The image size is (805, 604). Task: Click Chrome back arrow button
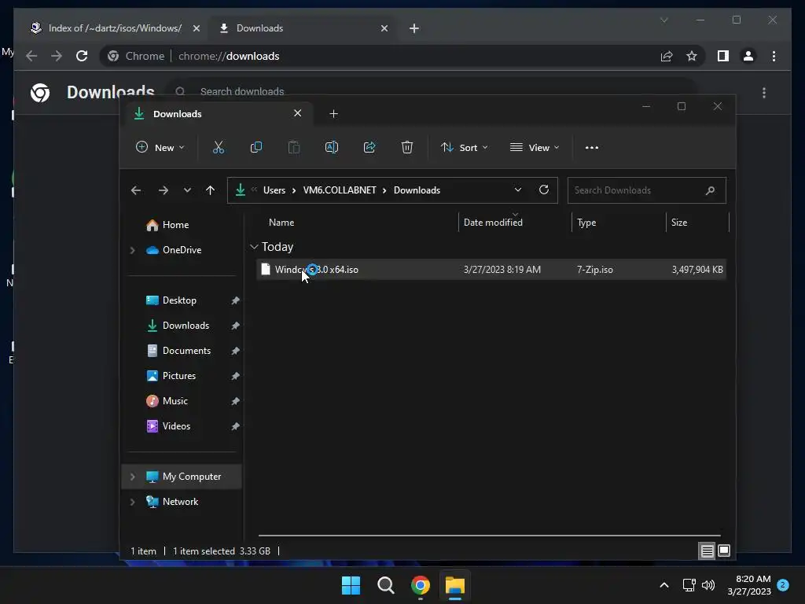coord(31,56)
